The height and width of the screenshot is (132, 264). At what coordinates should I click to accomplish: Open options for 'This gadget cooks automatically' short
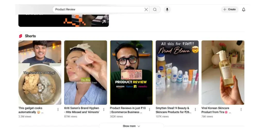[x=58, y=109]
